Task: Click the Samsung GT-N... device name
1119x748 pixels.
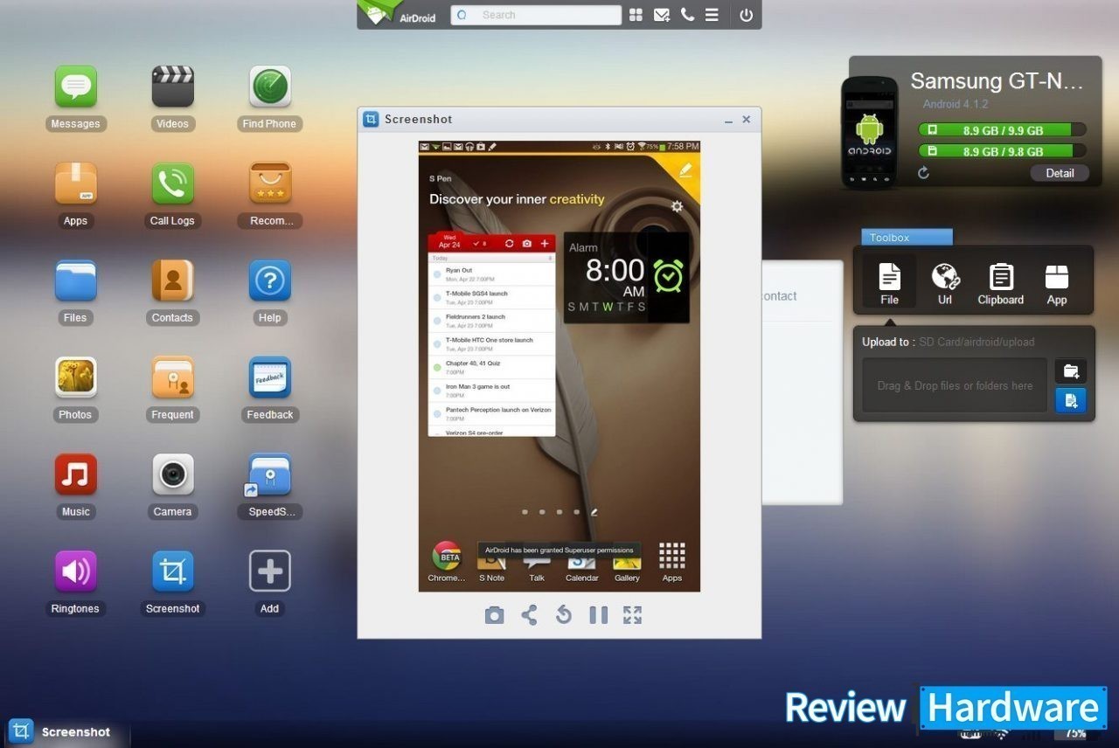Action: coord(997,81)
